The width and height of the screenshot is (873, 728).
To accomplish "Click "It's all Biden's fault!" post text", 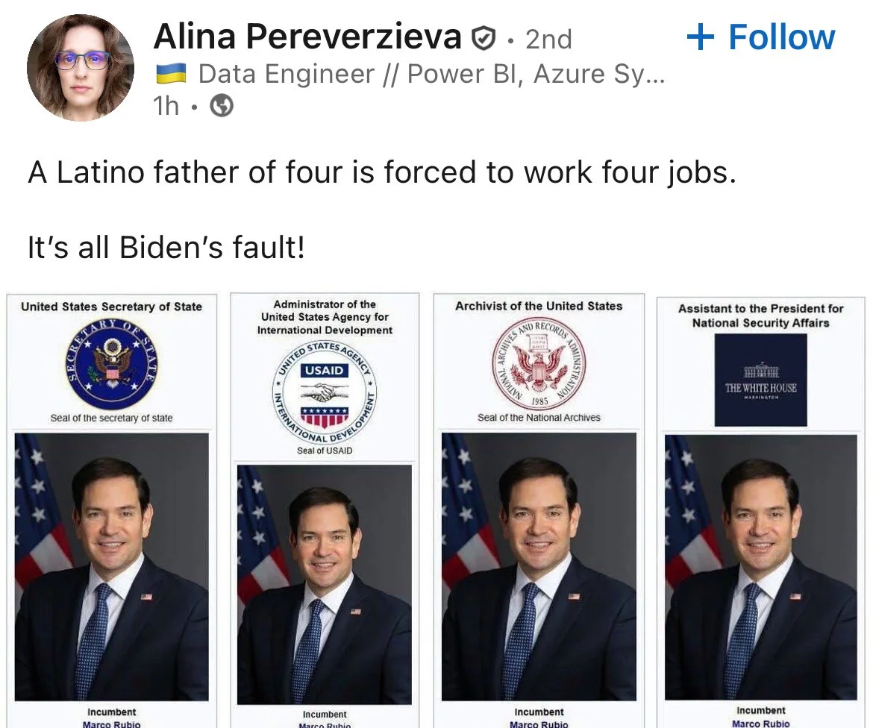I will 166,248.
